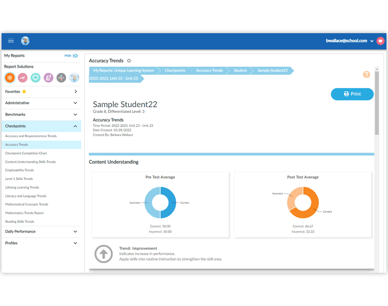
Task: Select the teal heart report solution icon
Action: 36,78
